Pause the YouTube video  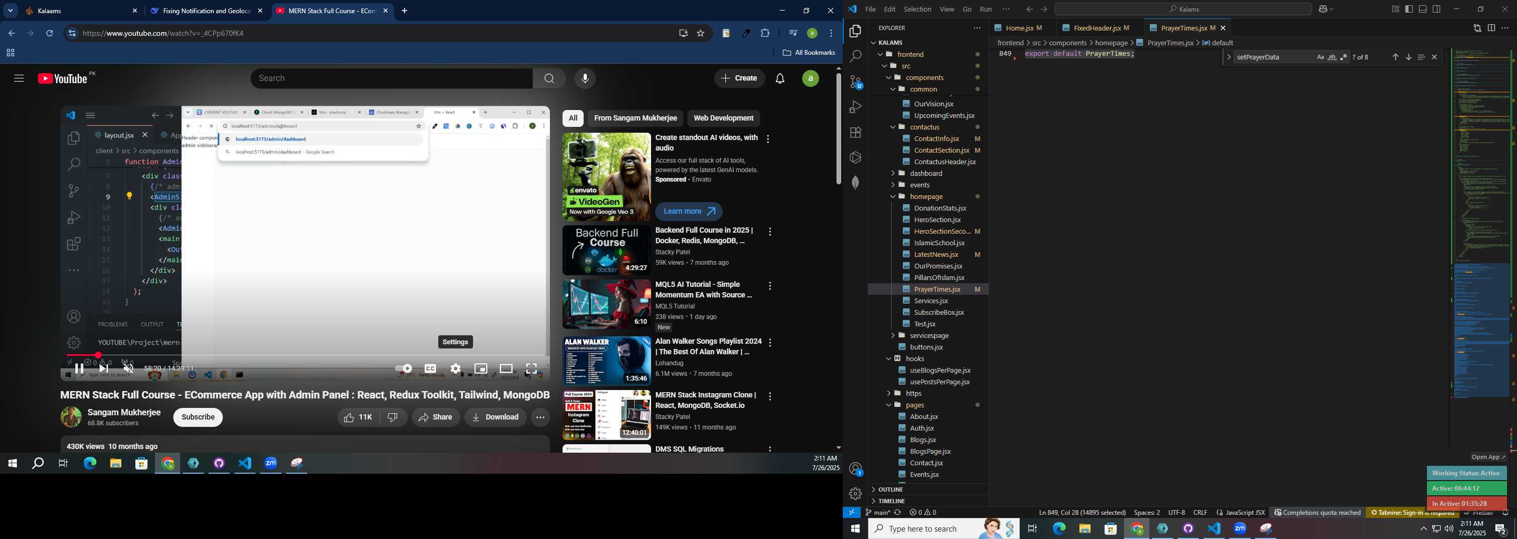click(x=79, y=369)
